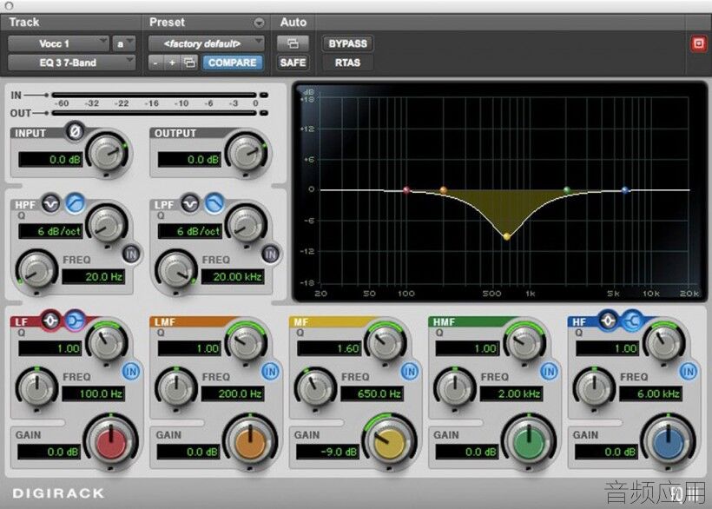The height and width of the screenshot is (509, 712).
Task: Select the HF band shelf type icon
Action: point(632,321)
